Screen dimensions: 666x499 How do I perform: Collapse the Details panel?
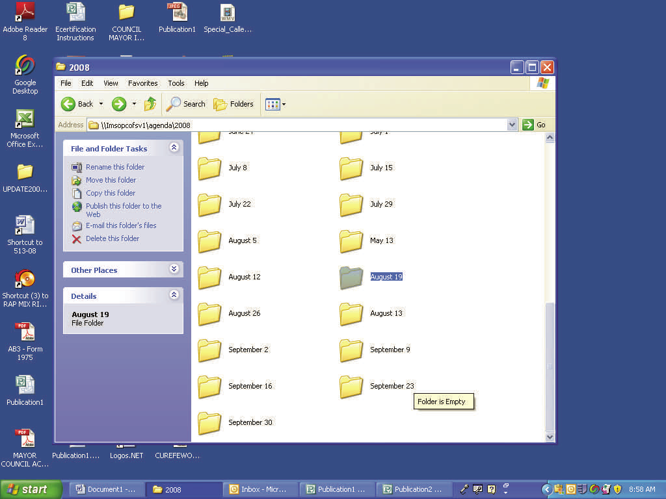pyautogui.click(x=174, y=295)
